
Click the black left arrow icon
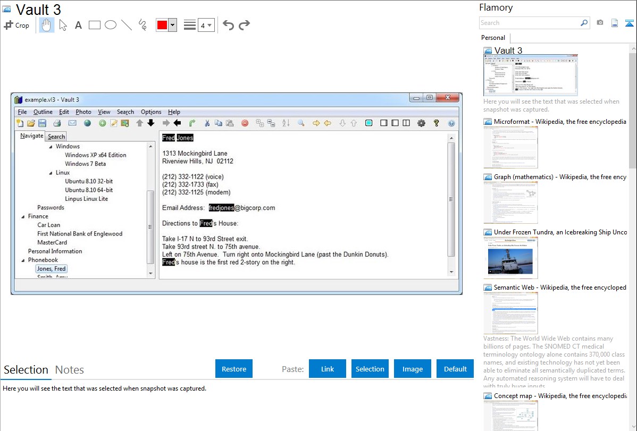coord(177,123)
